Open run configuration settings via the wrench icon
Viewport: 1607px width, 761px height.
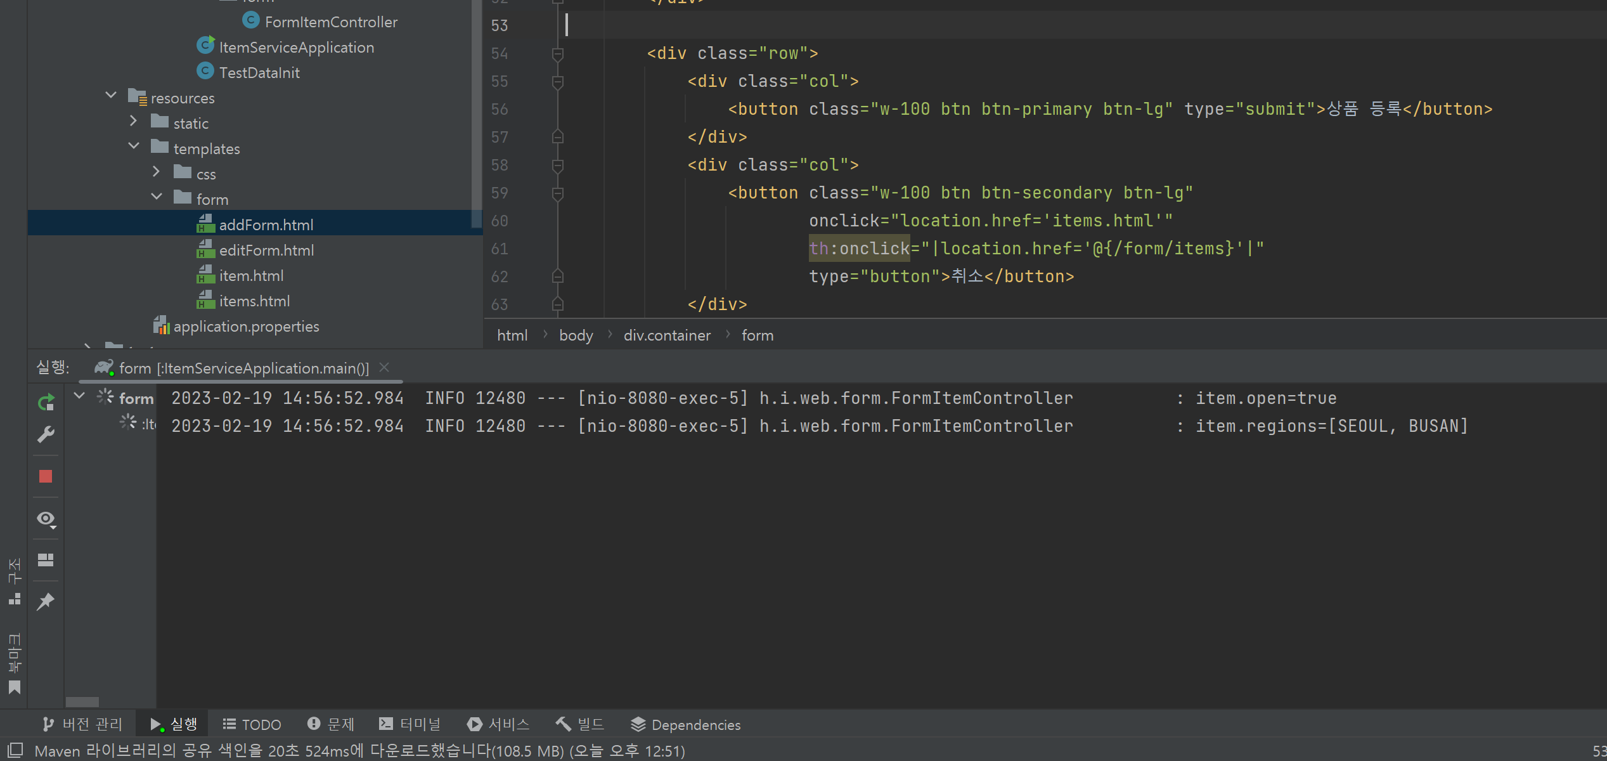pos(46,434)
